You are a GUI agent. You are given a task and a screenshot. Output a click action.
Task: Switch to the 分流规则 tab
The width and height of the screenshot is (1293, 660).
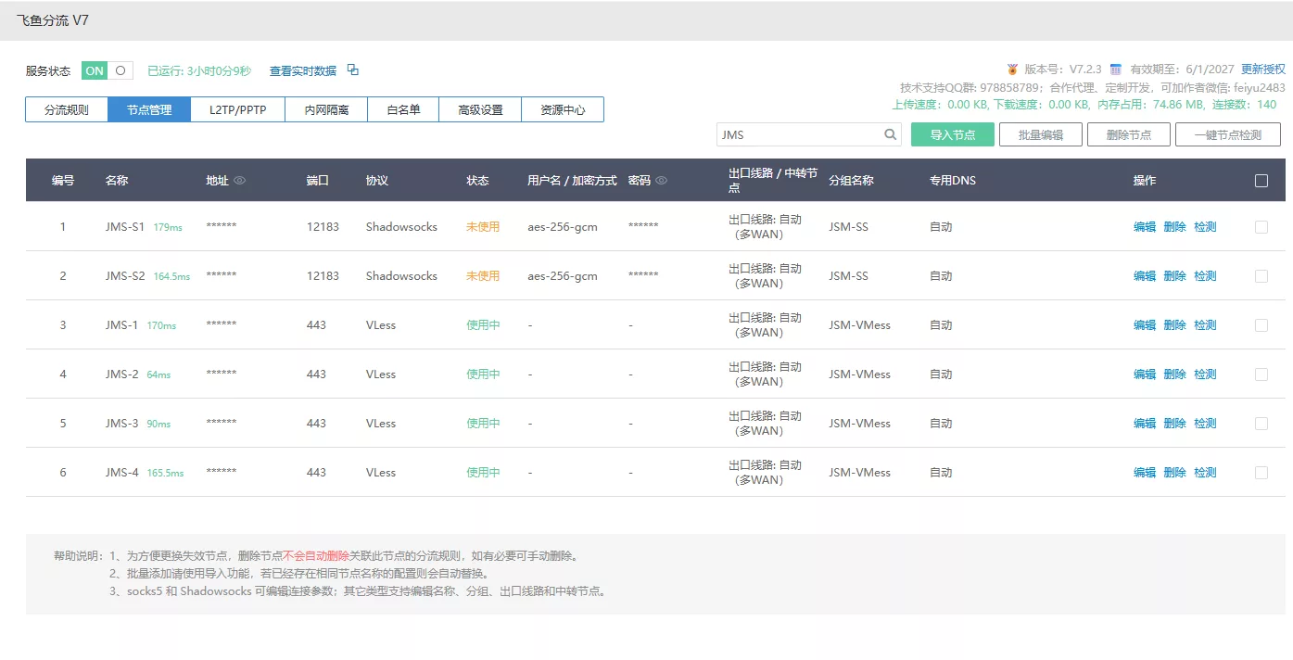coord(67,109)
